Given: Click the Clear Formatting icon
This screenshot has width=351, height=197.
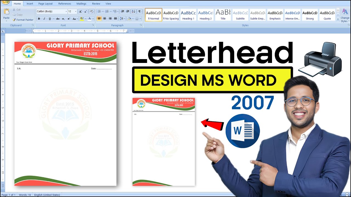Looking at the screenshot, I should (x=92, y=11).
